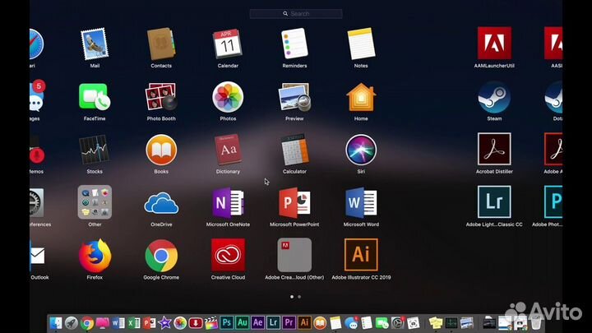Open Adobe Audition in the Dock

tap(242, 323)
